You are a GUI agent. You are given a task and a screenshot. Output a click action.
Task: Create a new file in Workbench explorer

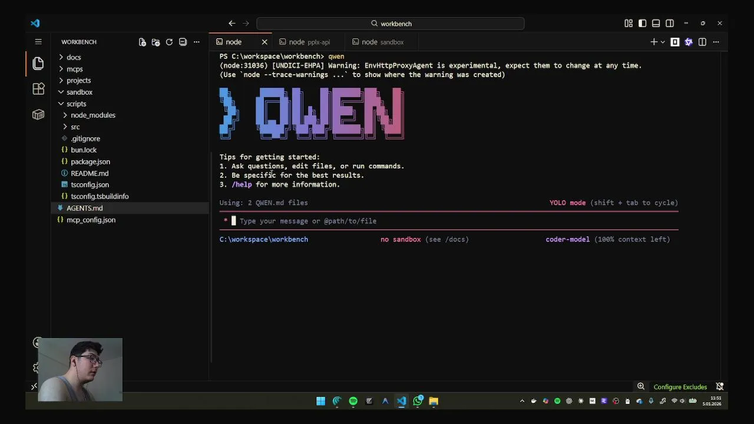(142, 42)
